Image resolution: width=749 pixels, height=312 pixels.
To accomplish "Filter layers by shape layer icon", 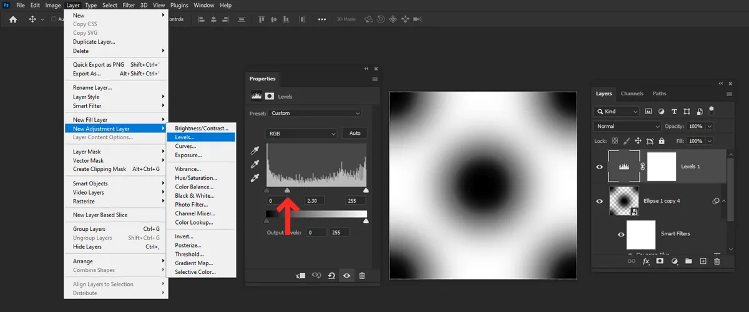I will (x=687, y=111).
